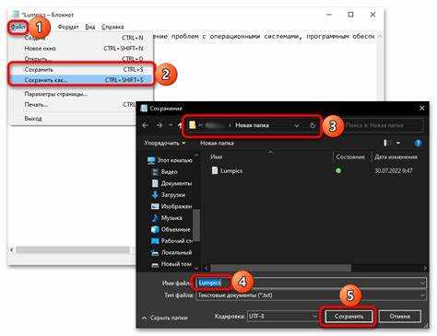Image resolution: width=437 pixels, height=336 pixels.
Task: Maximize the Notepad window
Action: [x=350, y=15]
